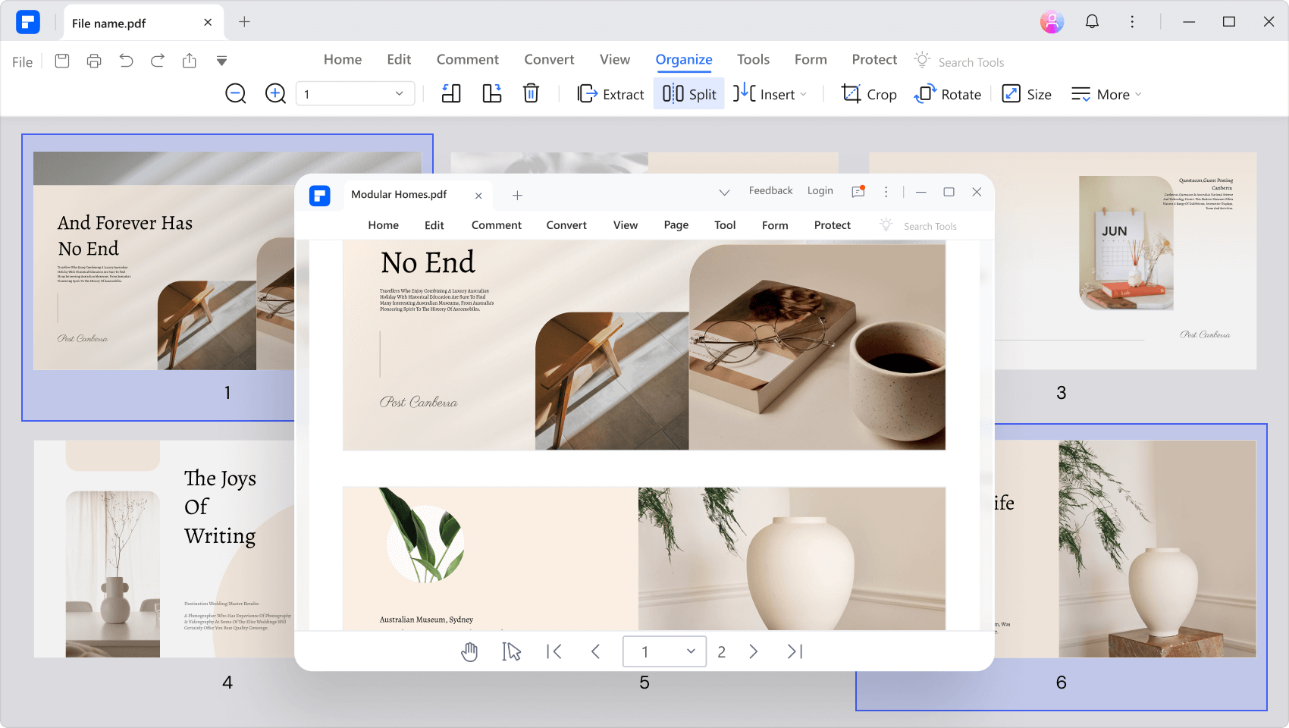This screenshot has width=1289, height=728.
Task: Open the File menu
Action: click(x=22, y=62)
